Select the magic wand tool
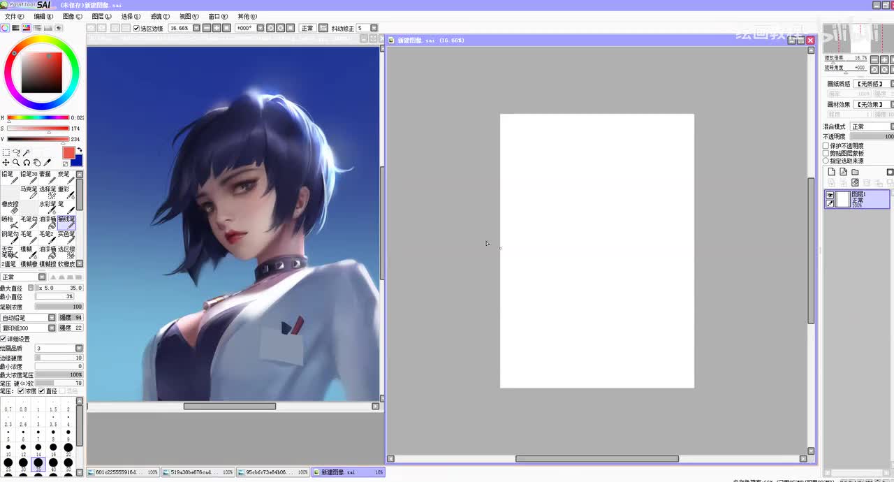894x482 pixels. pyautogui.click(x=27, y=153)
